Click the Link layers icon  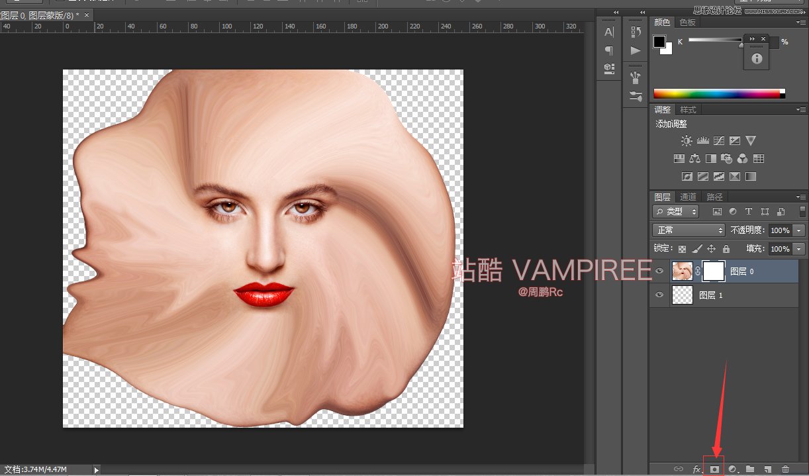click(679, 469)
